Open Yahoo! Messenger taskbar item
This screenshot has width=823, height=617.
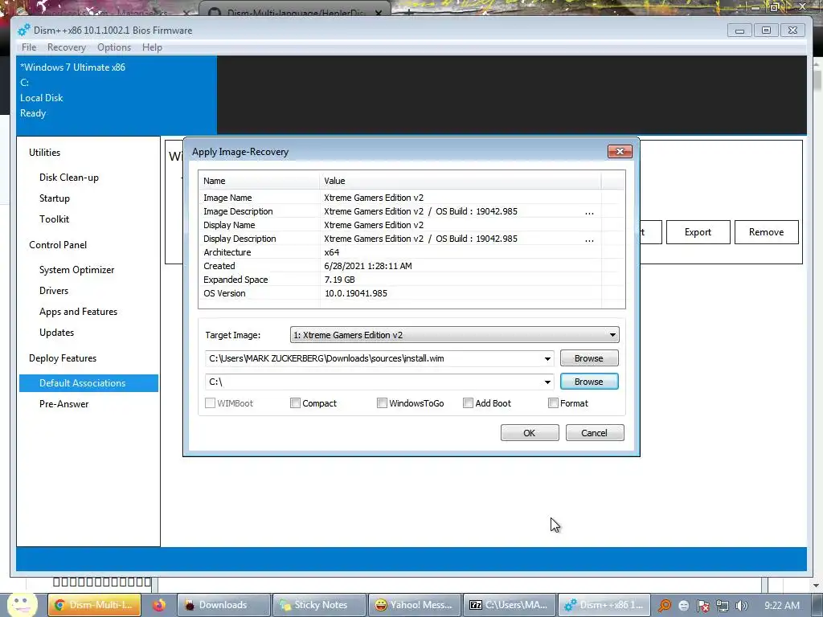pyautogui.click(x=416, y=605)
